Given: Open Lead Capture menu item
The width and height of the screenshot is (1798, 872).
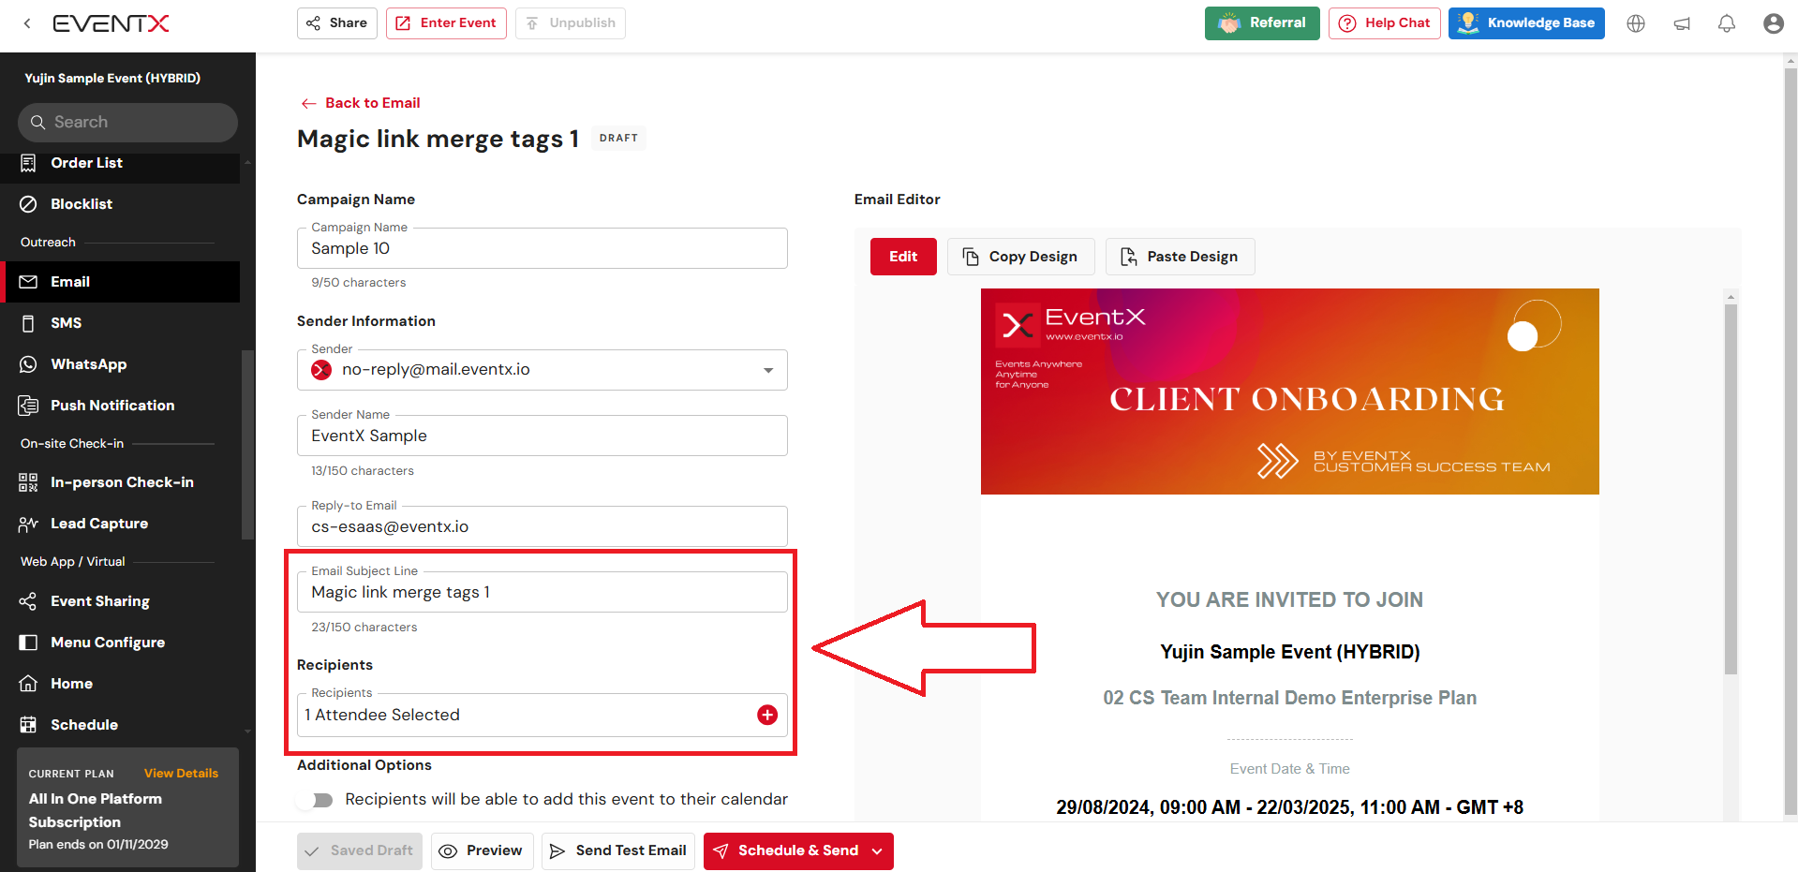Looking at the screenshot, I should click(122, 524).
